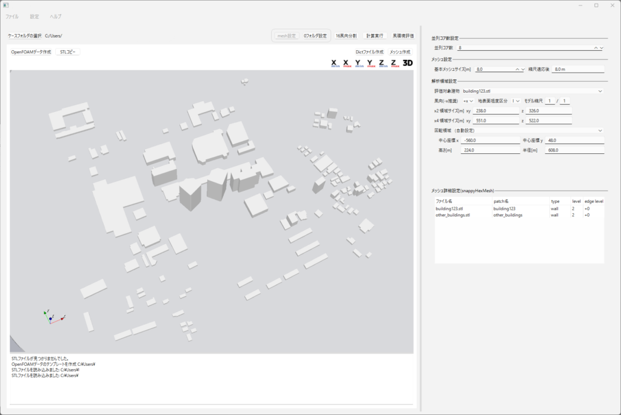Click the ファイル名 column header

(x=463, y=201)
